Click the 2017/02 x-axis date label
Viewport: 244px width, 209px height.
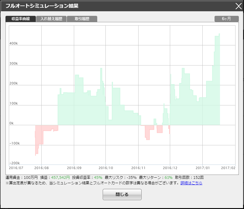point(228,168)
